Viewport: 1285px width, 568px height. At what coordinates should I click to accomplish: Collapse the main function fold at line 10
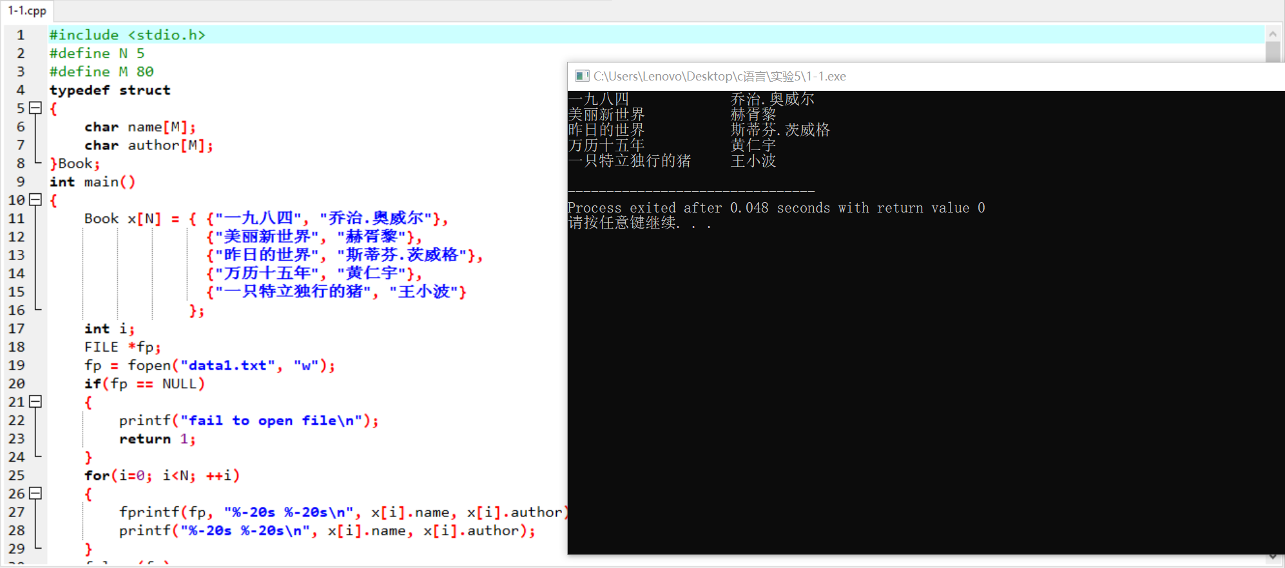pyautogui.click(x=36, y=200)
